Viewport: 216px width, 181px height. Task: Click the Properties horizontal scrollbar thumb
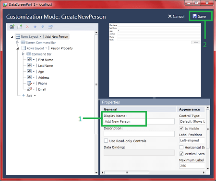127,172
